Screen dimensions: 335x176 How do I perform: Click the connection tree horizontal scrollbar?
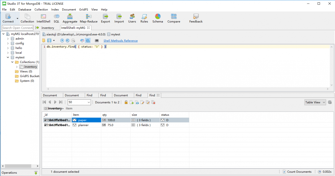coord(18,166)
